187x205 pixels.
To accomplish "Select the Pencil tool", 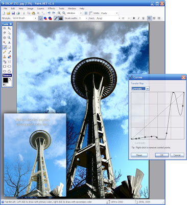I will (x=5, y=52).
